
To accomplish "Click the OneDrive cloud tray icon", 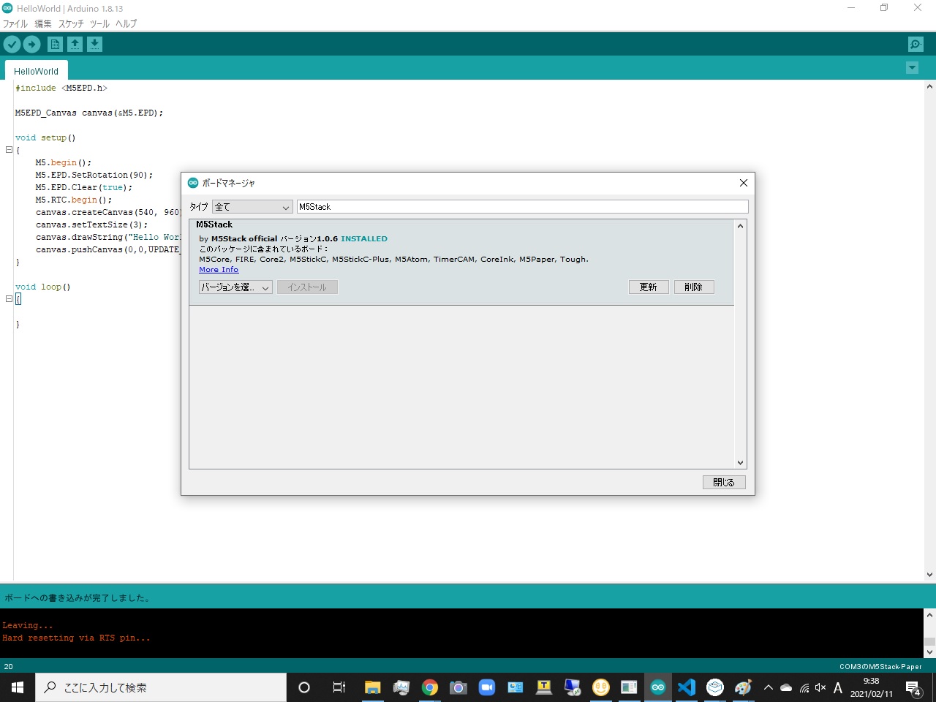I will point(786,687).
